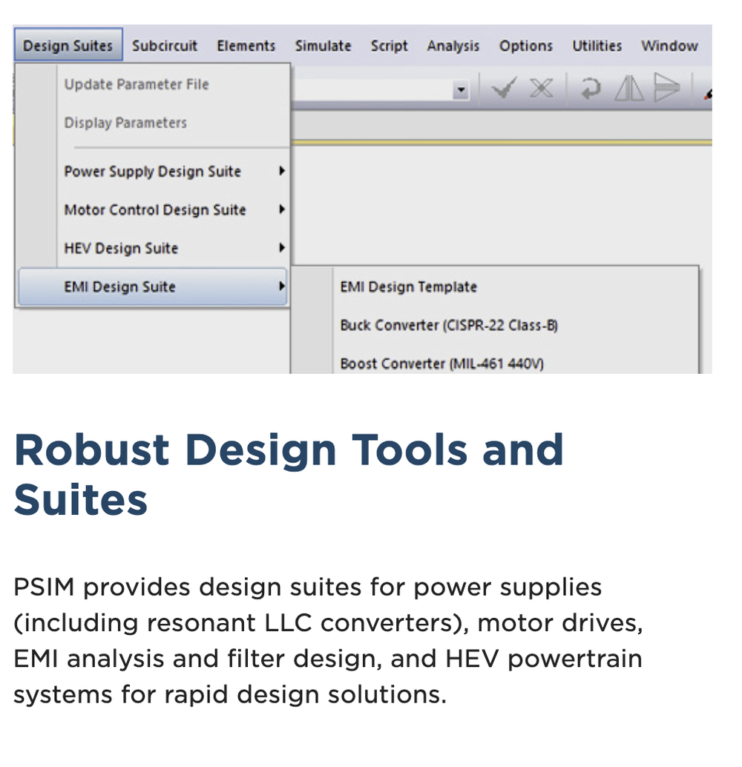Click the checkmark toolbar icon

coord(504,88)
